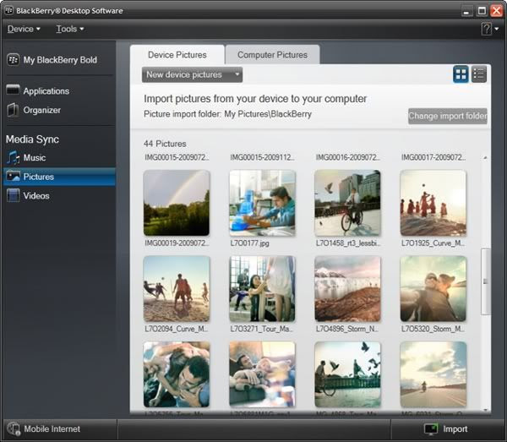
Task: Click the IMG00015-2009112 file name
Action: pos(262,157)
